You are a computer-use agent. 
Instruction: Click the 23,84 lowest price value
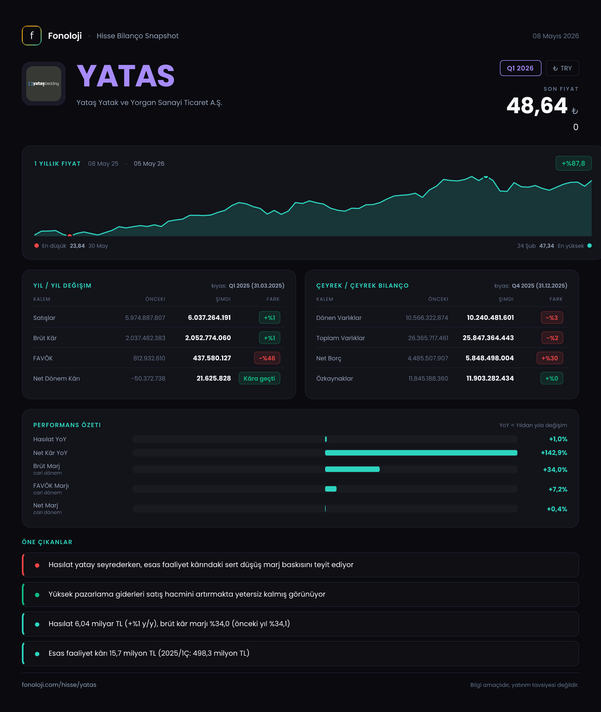(x=77, y=246)
